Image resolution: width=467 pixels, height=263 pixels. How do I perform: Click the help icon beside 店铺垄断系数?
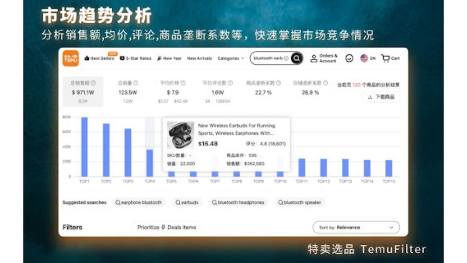pos(325,83)
